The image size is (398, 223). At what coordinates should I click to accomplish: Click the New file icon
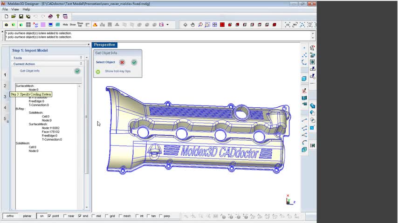coord(6,16)
